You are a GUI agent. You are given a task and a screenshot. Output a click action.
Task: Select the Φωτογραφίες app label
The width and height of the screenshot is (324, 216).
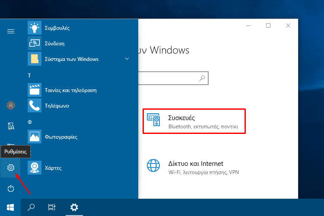coord(61,137)
